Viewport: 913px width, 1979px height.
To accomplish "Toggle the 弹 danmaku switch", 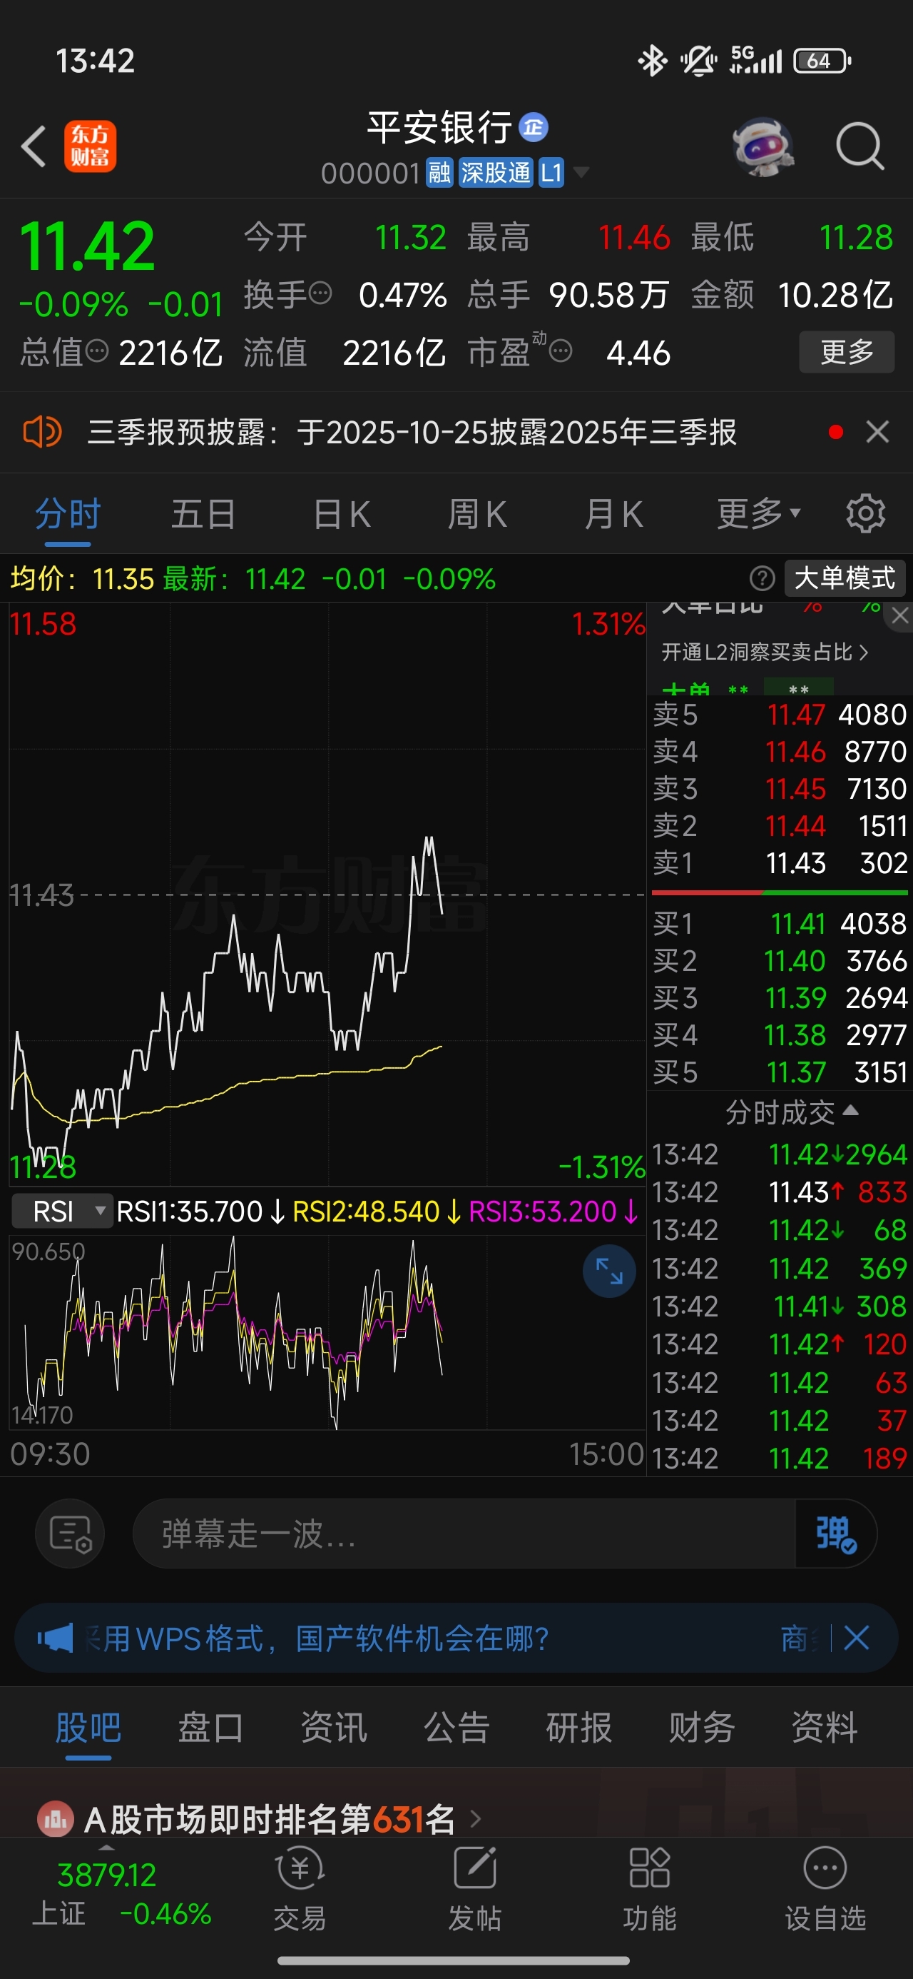I will (x=835, y=1534).
